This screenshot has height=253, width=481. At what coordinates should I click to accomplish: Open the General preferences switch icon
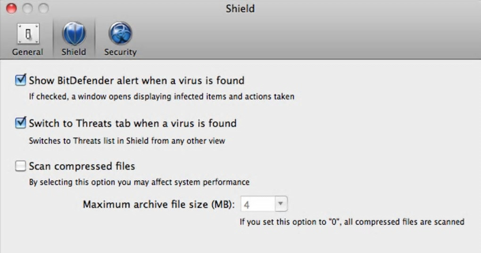point(27,34)
